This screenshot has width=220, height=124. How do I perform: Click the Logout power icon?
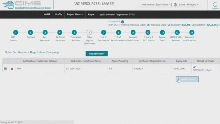(215, 5)
